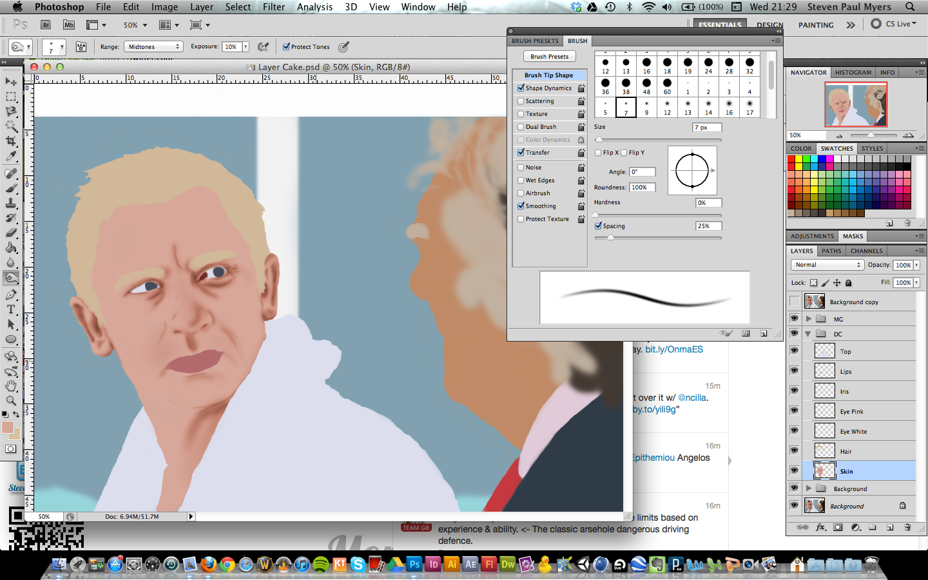The image size is (928, 580).
Task: Open the Normal blend mode dropdown
Action: 827,265
